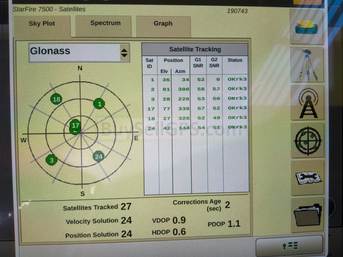Click the Status column header
This screenshot has width=343, height=257.
pyautogui.click(x=235, y=61)
